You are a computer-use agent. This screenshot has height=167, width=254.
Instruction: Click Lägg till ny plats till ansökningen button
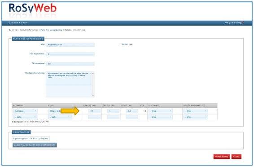(35, 145)
